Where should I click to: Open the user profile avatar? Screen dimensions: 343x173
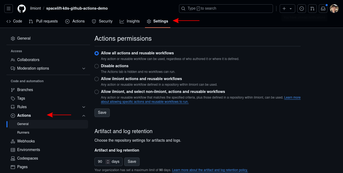point(334,9)
